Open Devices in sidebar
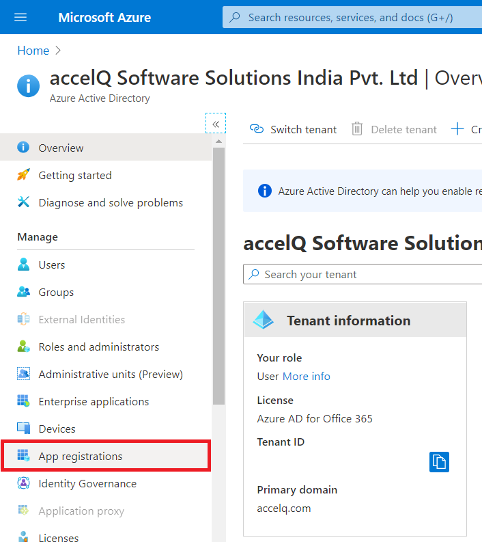Image resolution: width=482 pixels, height=542 pixels. click(x=106, y=429)
